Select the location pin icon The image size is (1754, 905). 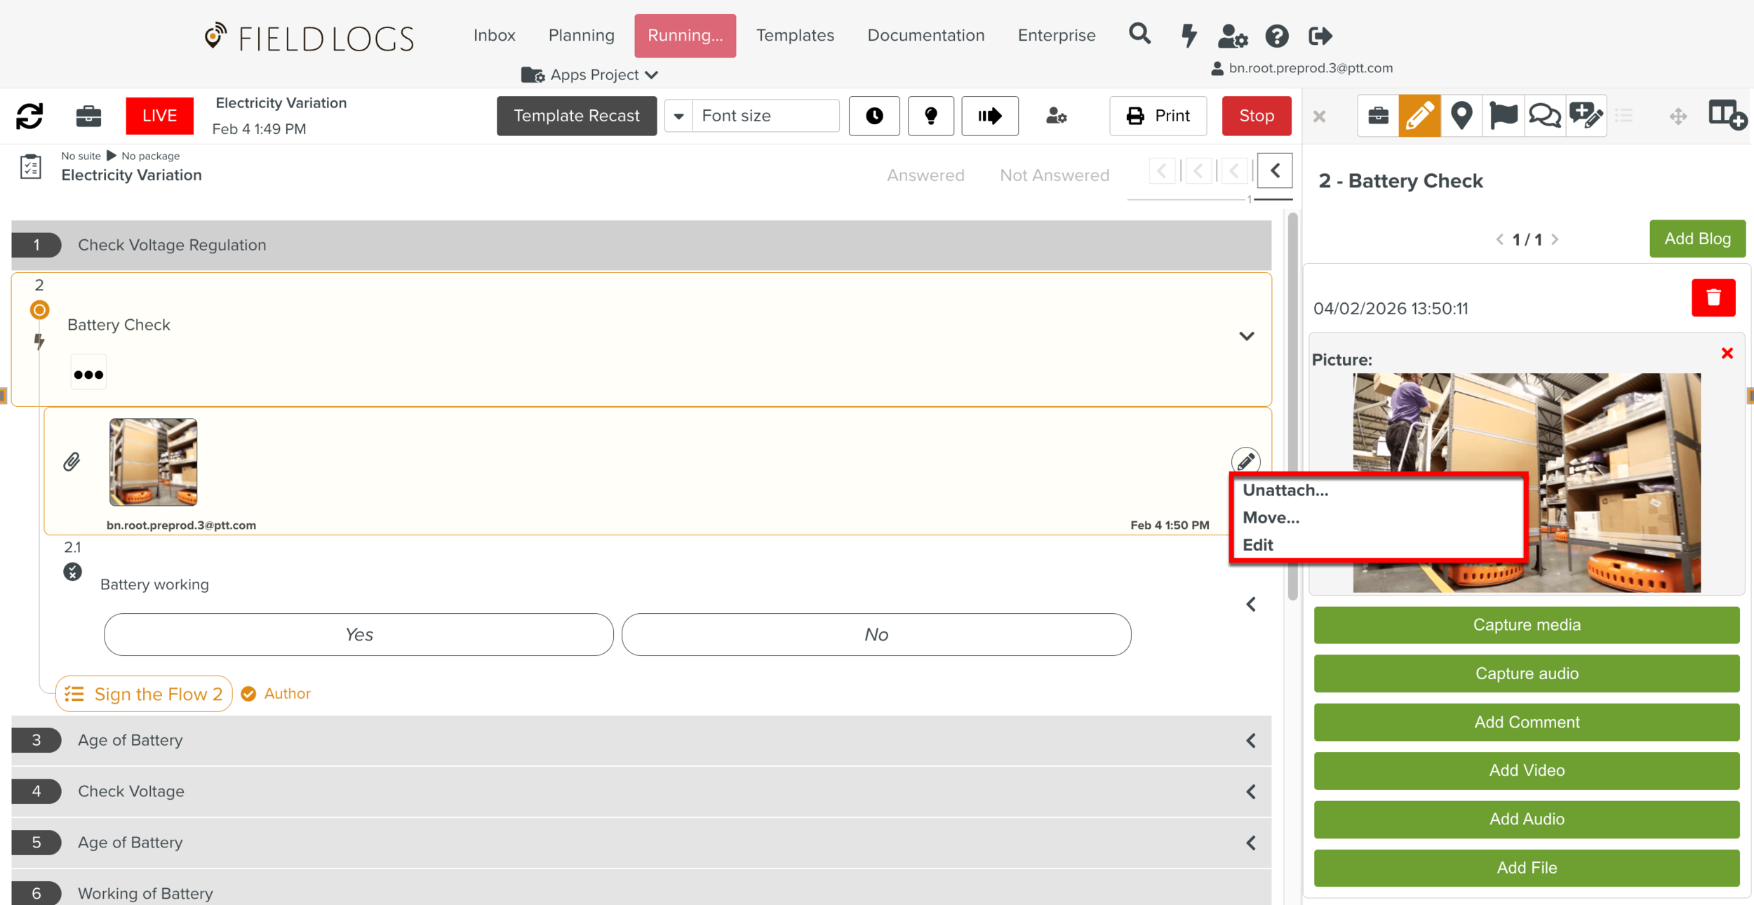pyautogui.click(x=1461, y=116)
